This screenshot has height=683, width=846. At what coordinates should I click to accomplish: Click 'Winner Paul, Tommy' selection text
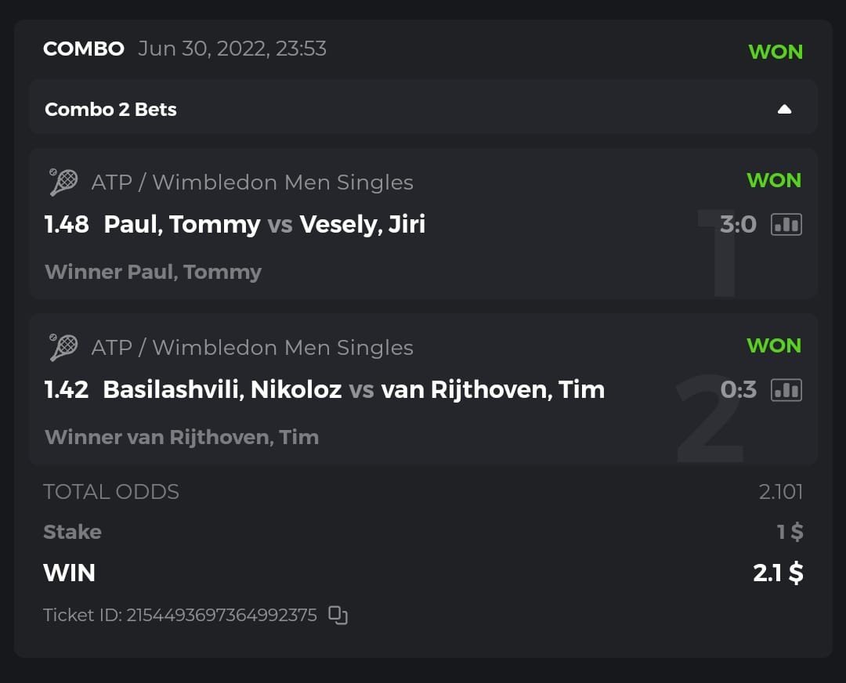[153, 272]
